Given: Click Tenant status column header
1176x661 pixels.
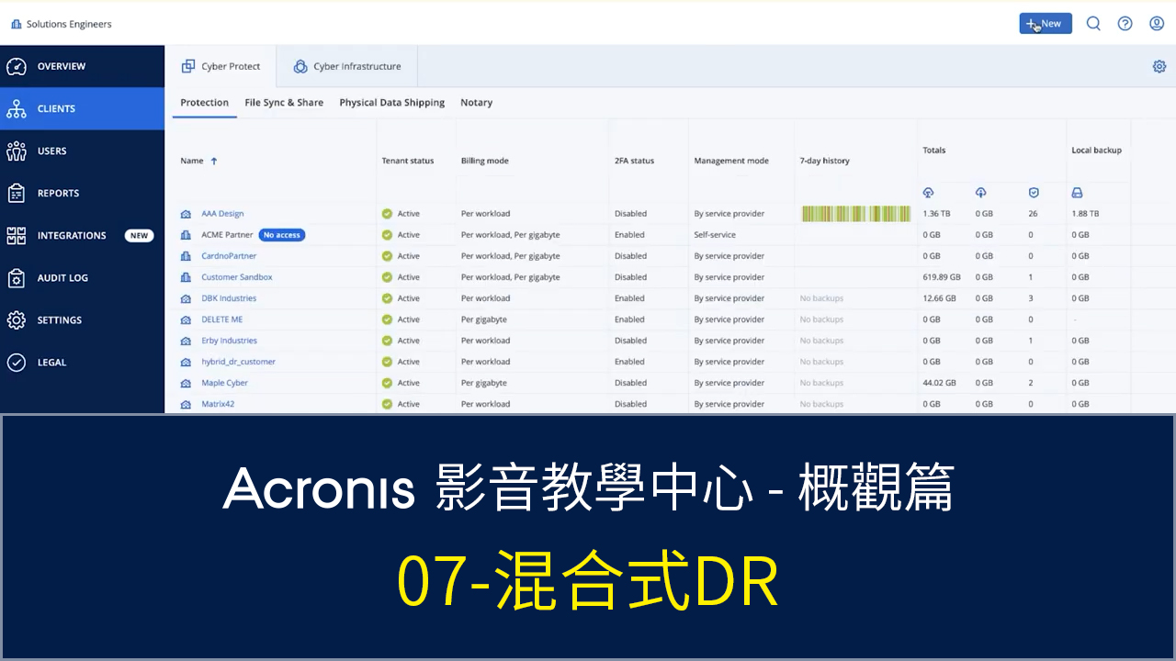Looking at the screenshot, I should point(408,161).
